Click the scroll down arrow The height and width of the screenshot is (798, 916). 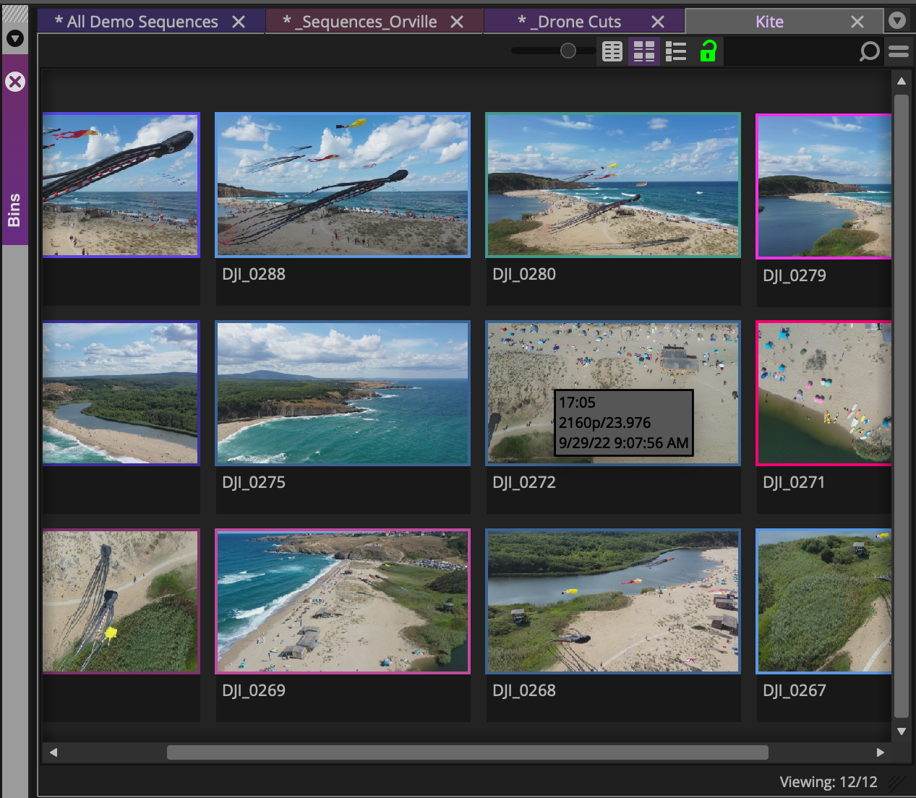point(902,731)
